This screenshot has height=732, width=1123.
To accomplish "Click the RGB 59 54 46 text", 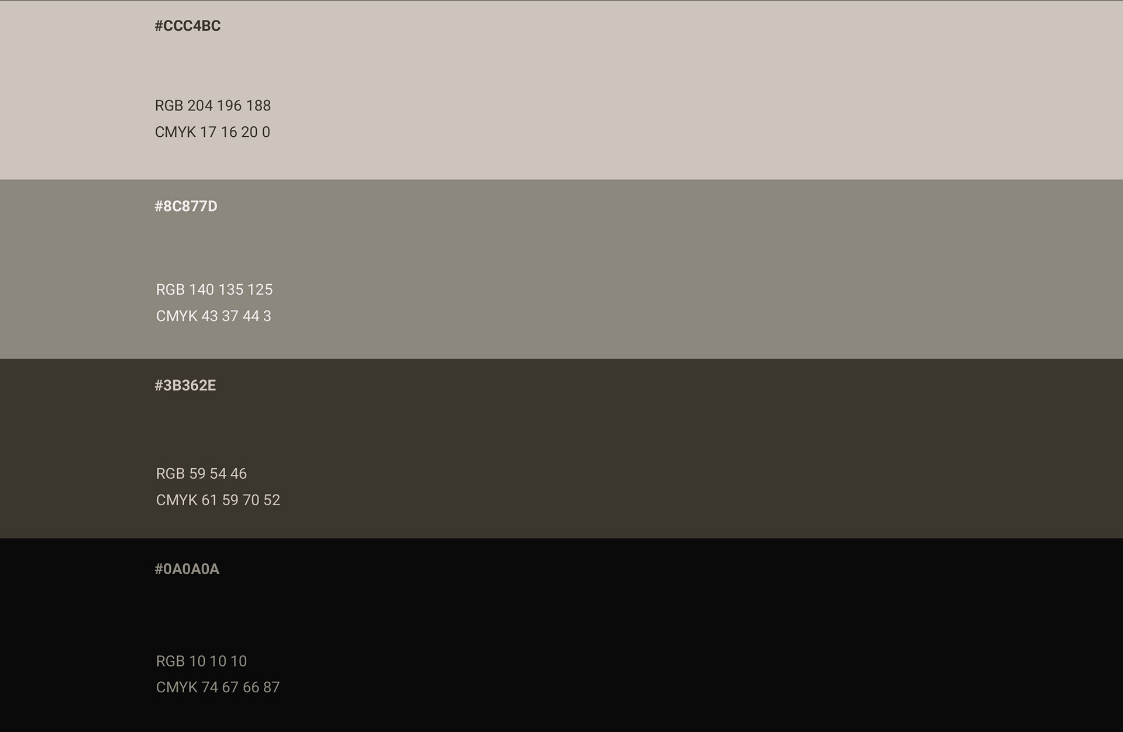I will pos(201,474).
